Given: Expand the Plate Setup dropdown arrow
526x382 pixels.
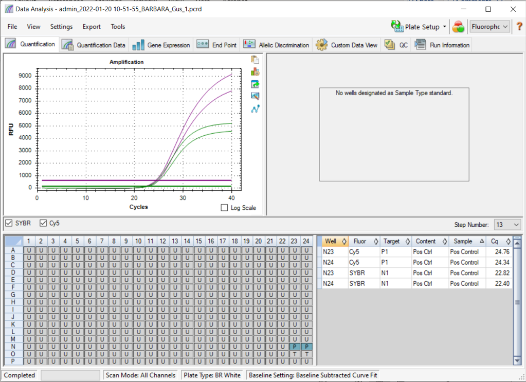Looking at the screenshot, I should point(444,27).
